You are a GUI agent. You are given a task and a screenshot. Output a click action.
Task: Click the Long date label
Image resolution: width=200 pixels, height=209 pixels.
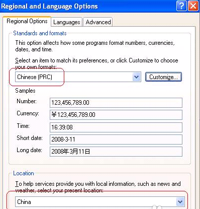29,150
